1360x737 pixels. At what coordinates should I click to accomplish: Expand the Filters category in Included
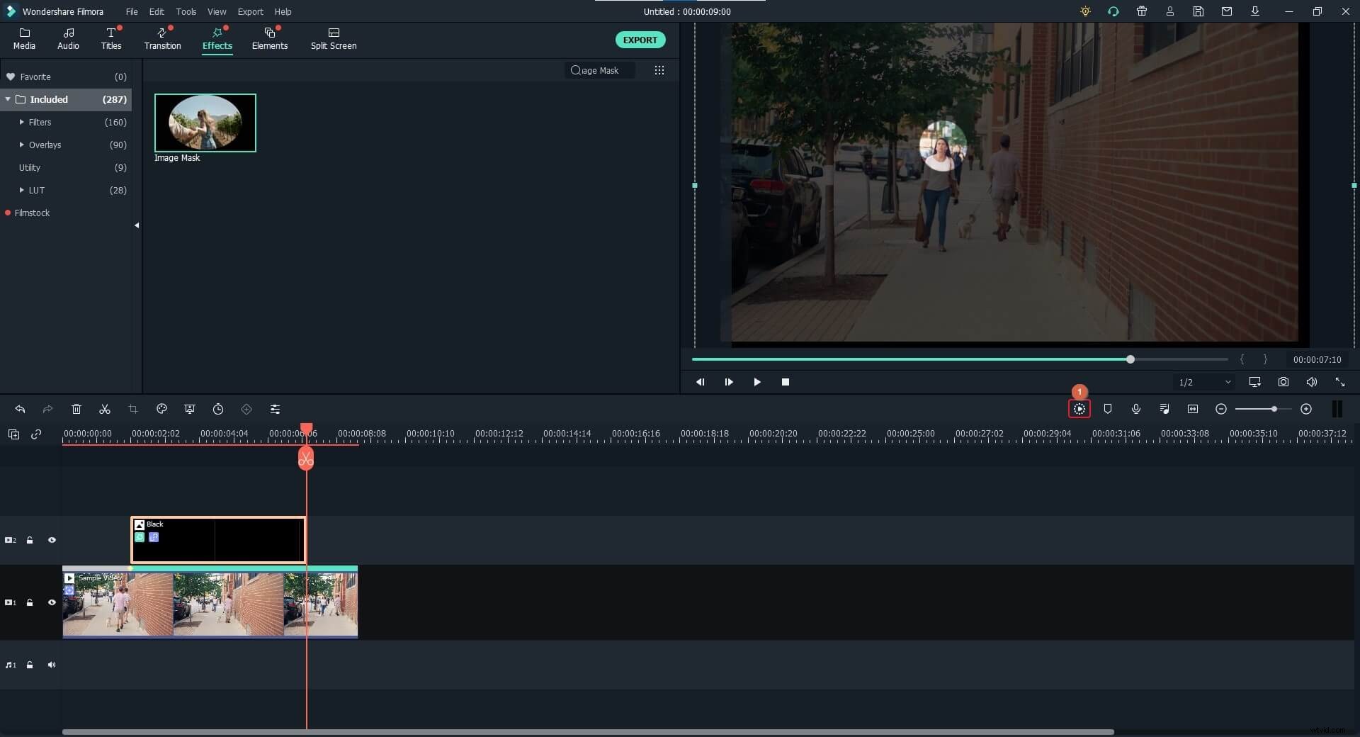coord(23,122)
